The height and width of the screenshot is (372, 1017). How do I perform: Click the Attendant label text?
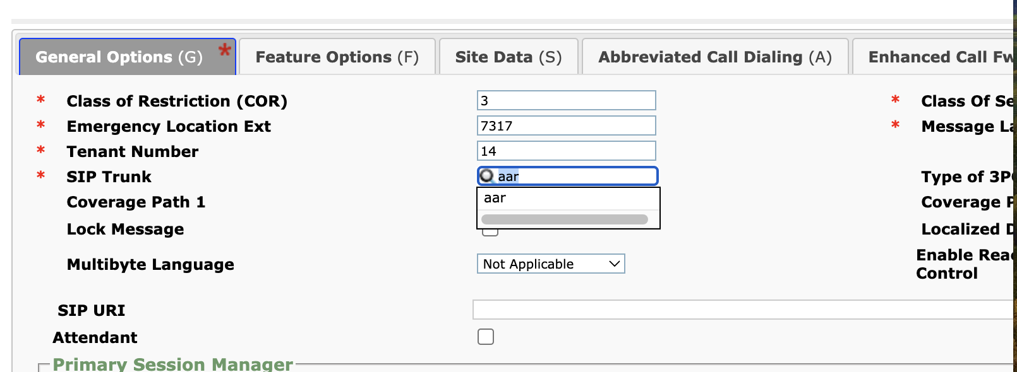tap(95, 338)
